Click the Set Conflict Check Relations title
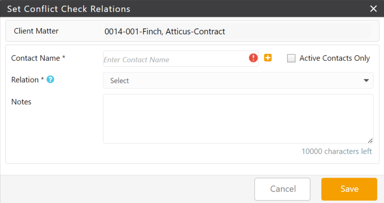Image resolution: width=384 pixels, height=203 pixels. coord(69,9)
